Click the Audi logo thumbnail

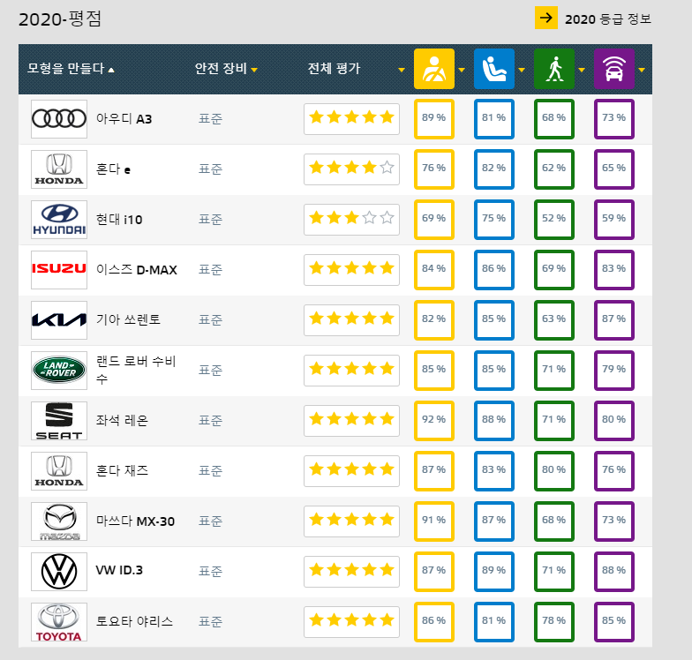click(59, 119)
